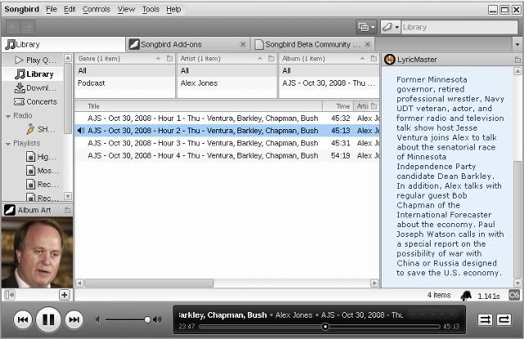Click the LyricMaster panel icon
Image resolution: width=524 pixels, height=339 pixels.
pyautogui.click(x=390, y=60)
